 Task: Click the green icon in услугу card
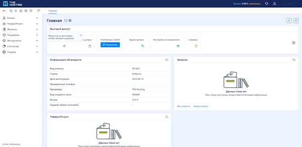(90, 46)
